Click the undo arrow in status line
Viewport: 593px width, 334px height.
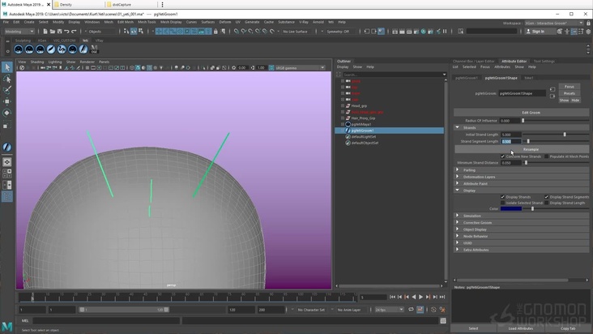(x=66, y=32)
